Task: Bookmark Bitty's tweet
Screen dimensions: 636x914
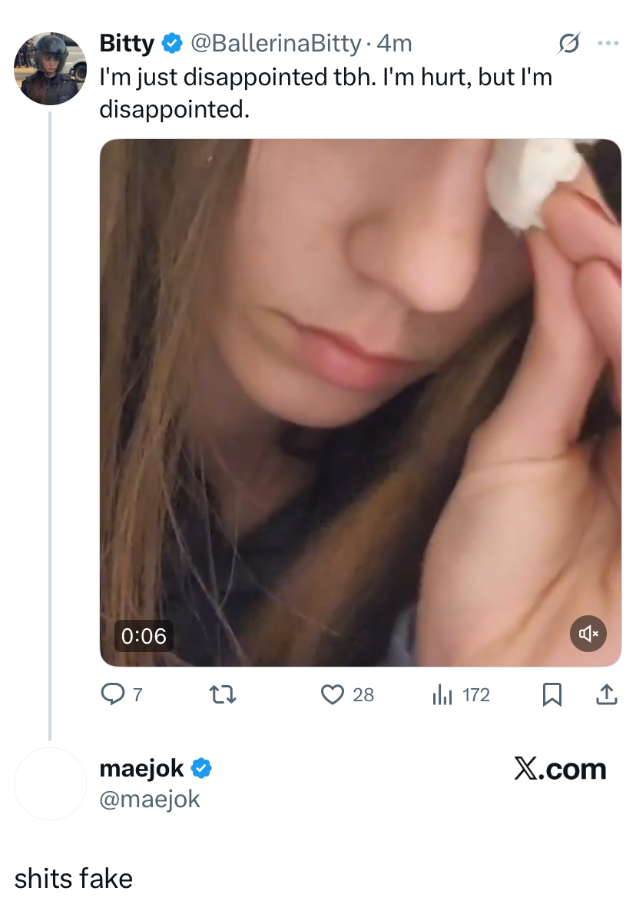Action: 551,695
